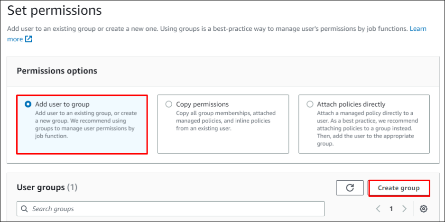Screen dimensions: 445x222
Task: Go to the previous page of user groups
Action: coord(378,209)
